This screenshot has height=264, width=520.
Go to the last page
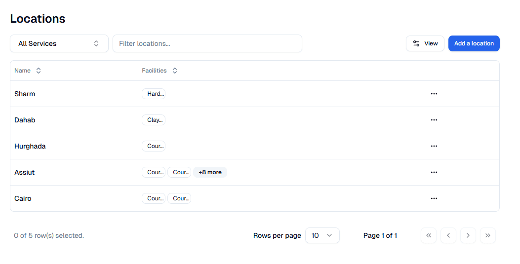click(x=487, y=235)
